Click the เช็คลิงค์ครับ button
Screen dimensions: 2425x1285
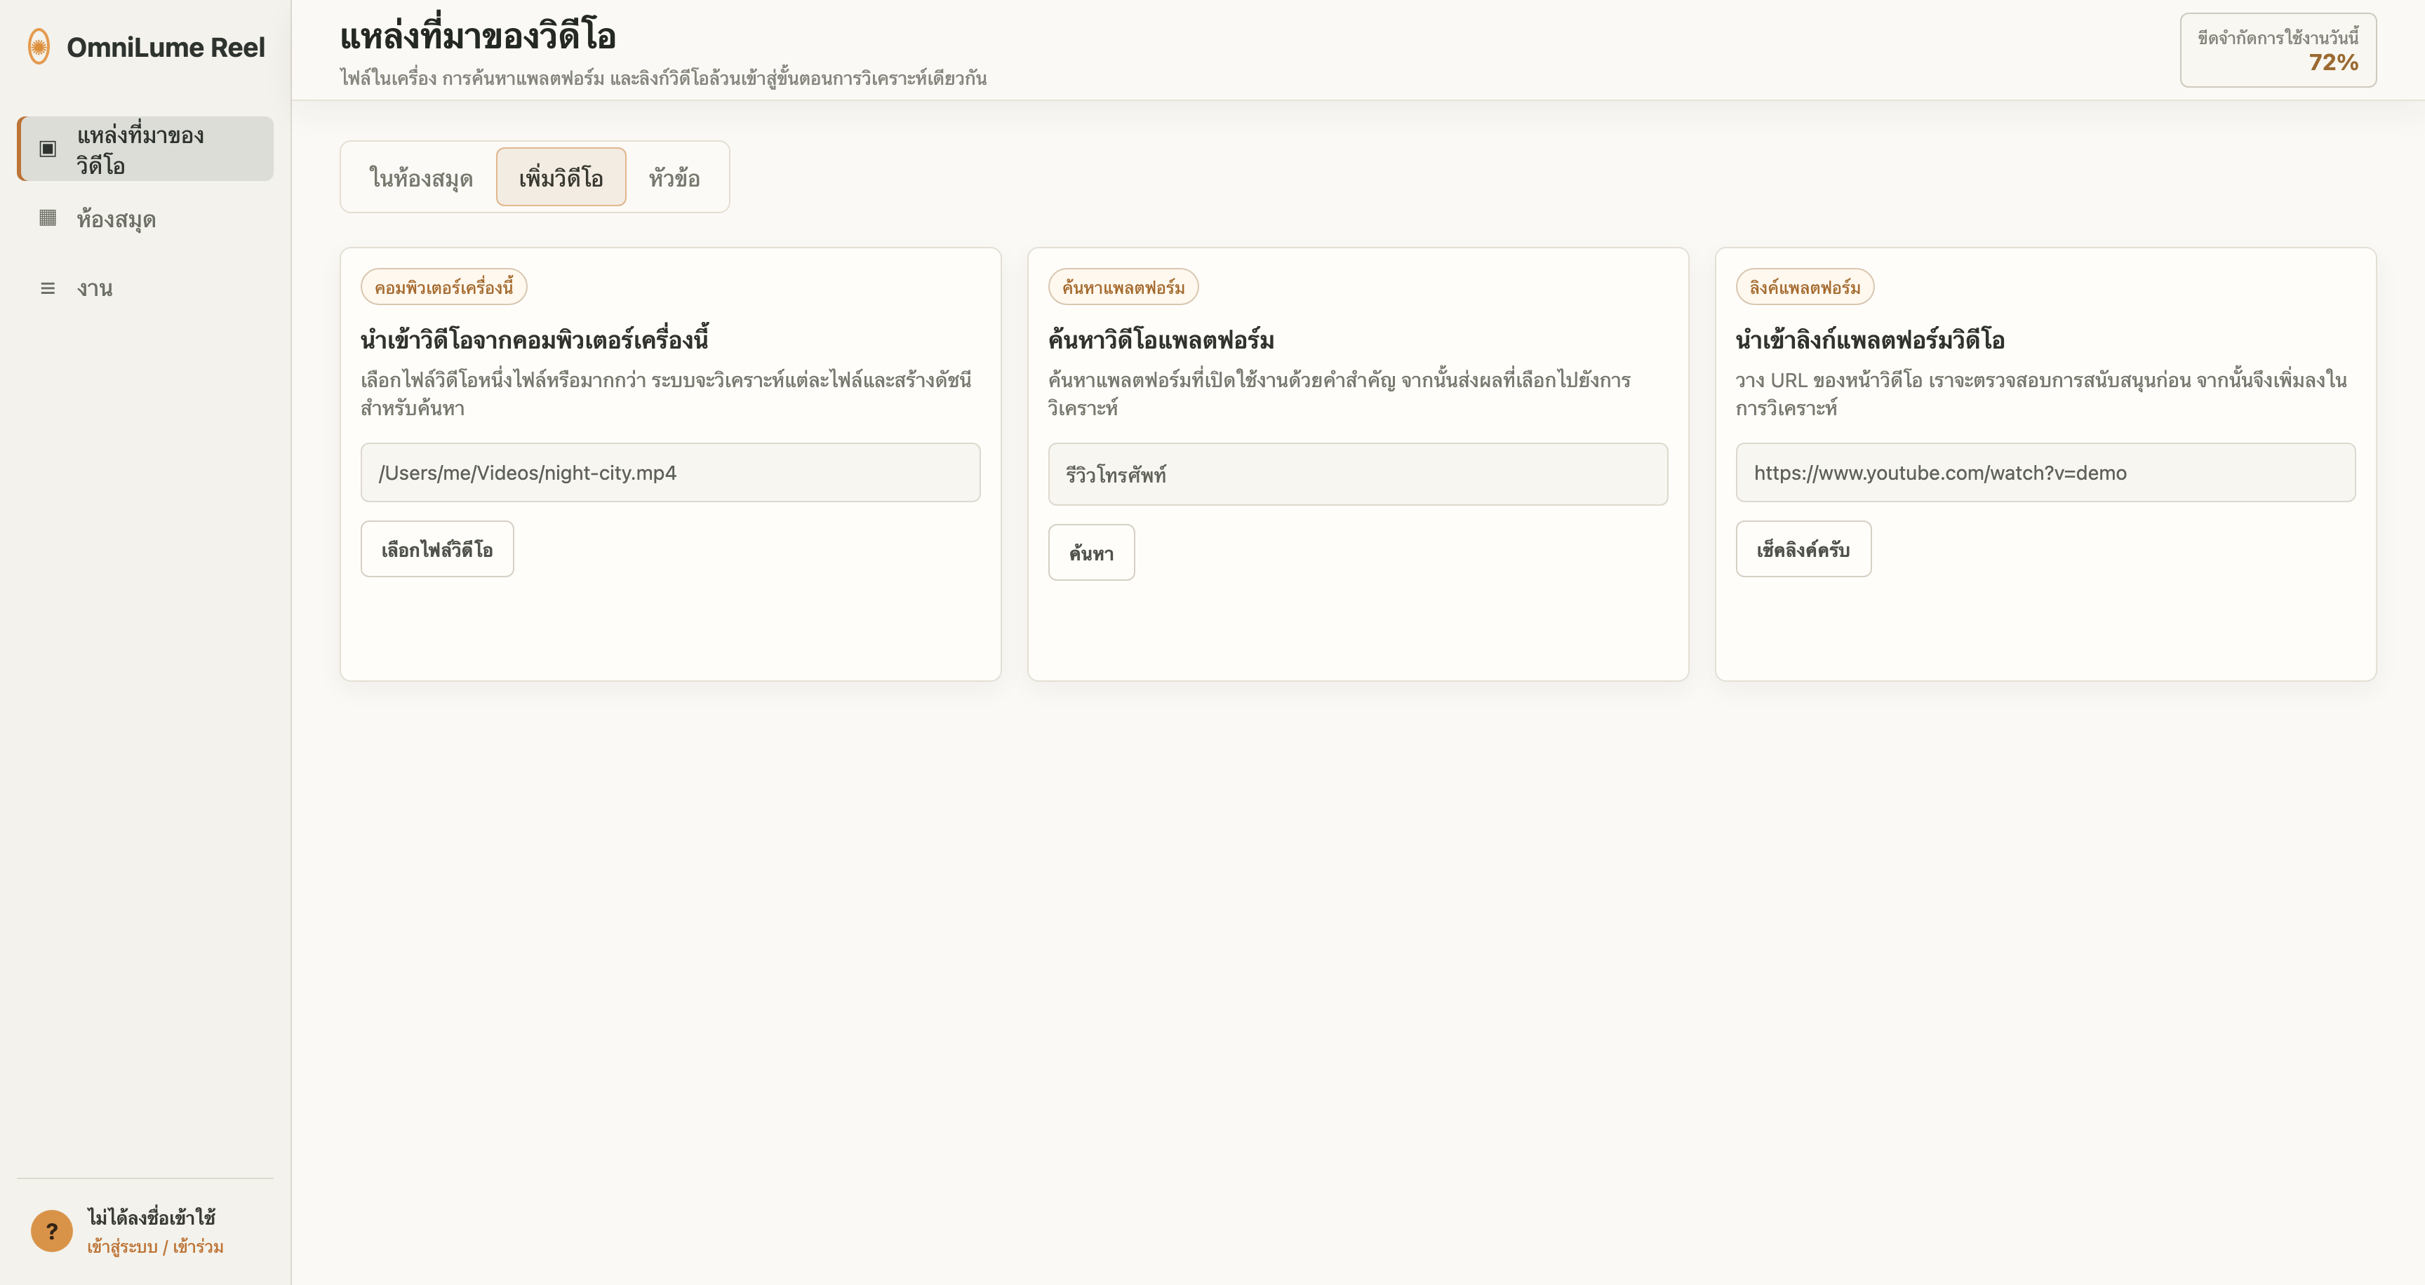tap(1803, 549)
